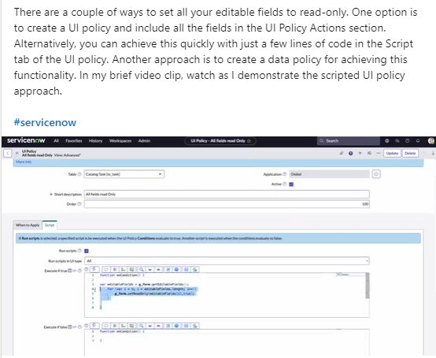Open the History menu

pyautogui.click(x=95, y=140)
